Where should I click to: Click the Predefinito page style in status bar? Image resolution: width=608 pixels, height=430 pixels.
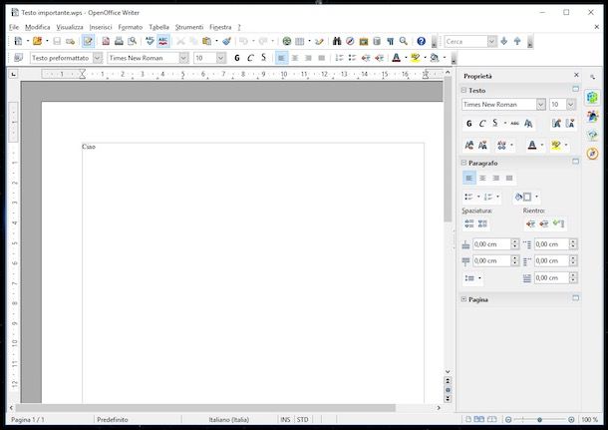(x=113, y=419)
